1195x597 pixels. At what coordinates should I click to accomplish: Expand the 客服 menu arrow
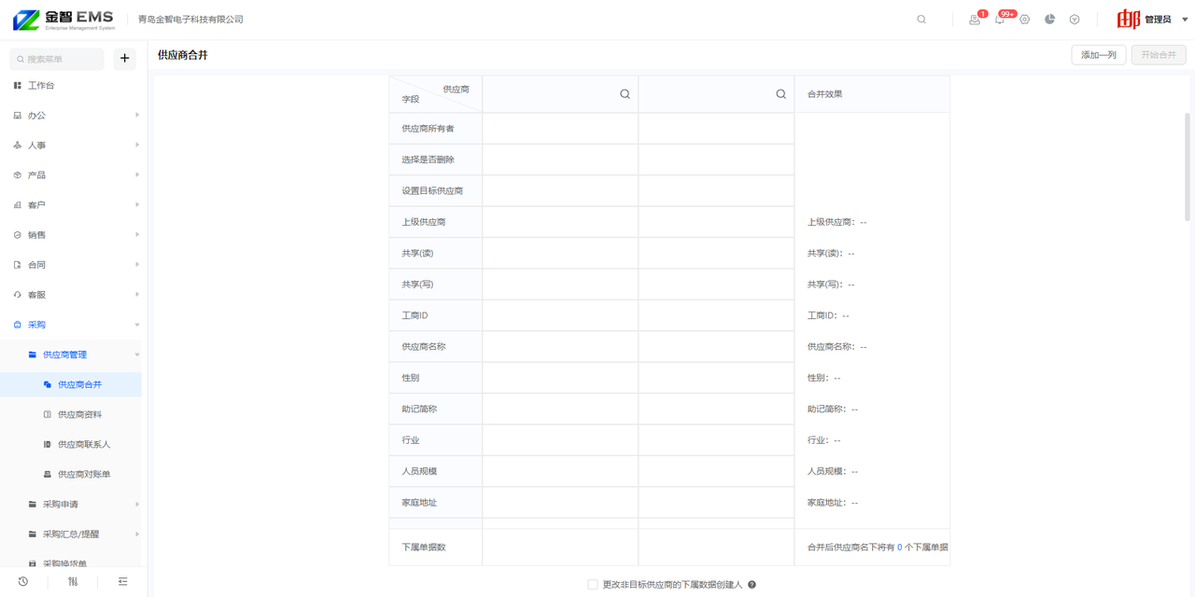[137, 295]
